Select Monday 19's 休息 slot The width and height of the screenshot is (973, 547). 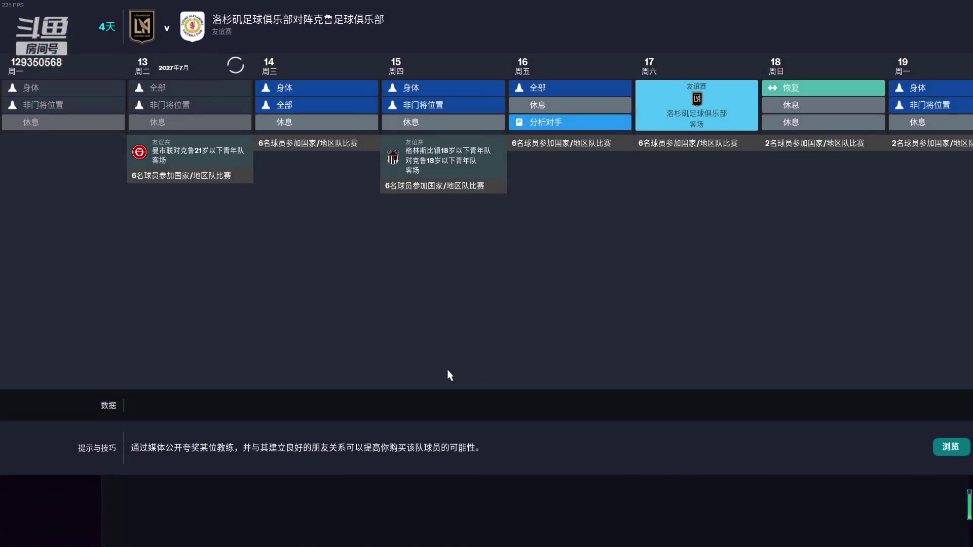click(x=931, y=122)
